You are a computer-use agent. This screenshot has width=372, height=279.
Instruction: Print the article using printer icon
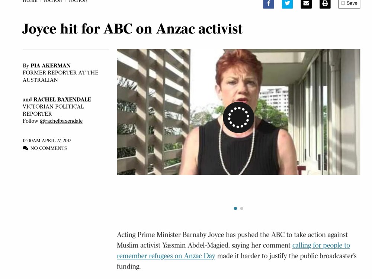coord(325,4)
